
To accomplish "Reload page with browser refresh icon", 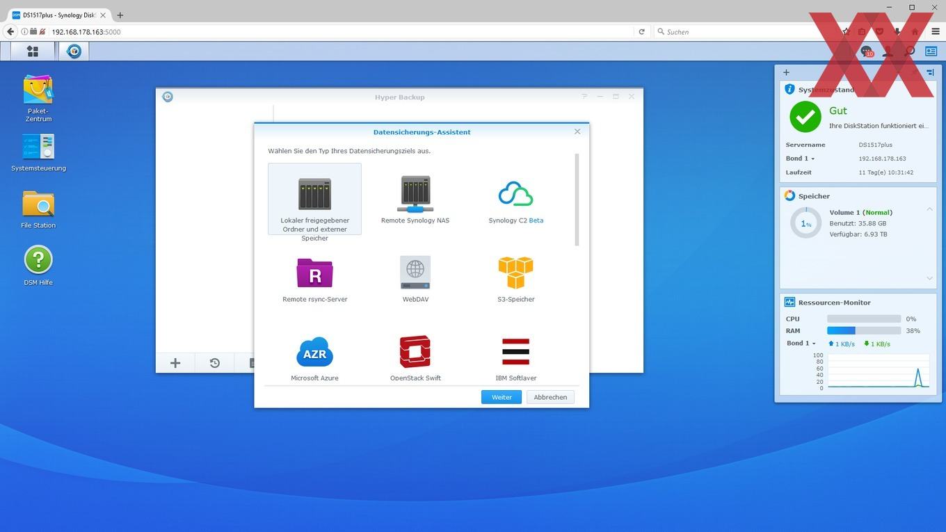I will (x=641, y=31).
